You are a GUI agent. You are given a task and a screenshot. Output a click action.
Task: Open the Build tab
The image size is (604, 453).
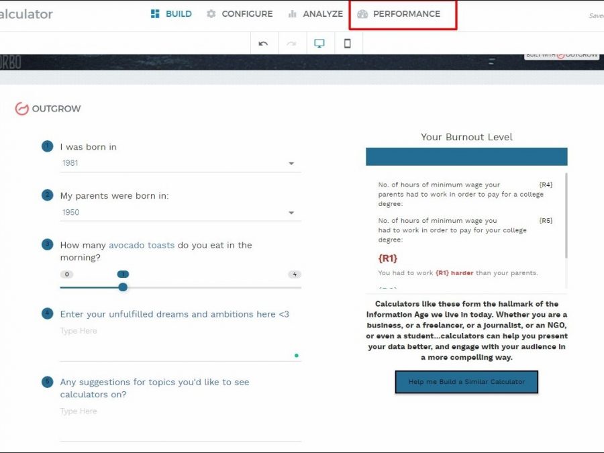[171, 14]
